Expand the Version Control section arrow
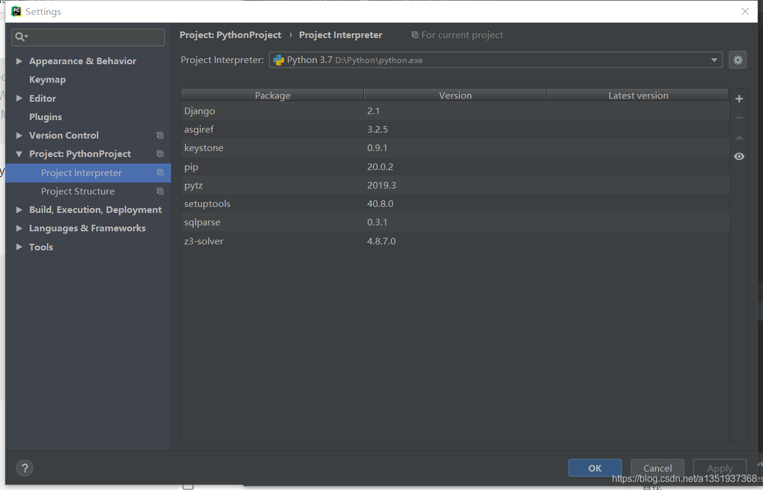The height and width of the screenshot is (490, 763). [20, 135]
